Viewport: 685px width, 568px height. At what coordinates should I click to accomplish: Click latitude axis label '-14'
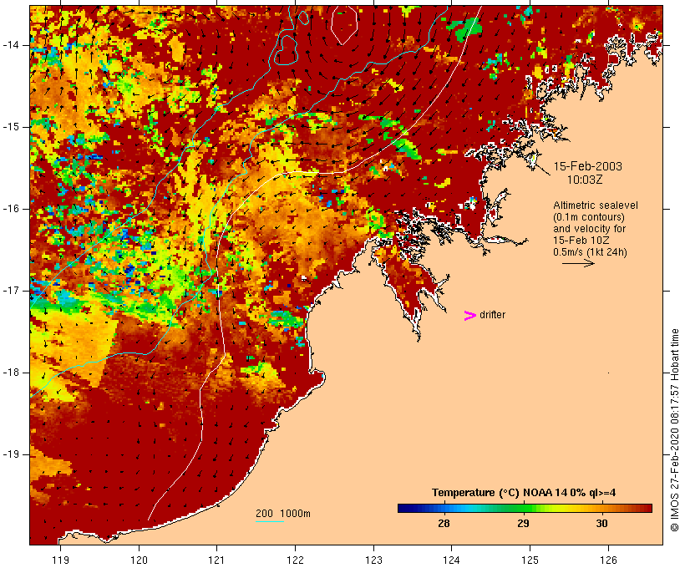point(11,45)
